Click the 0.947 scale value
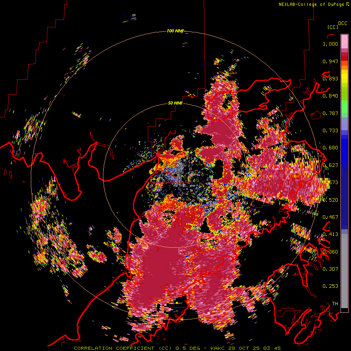Screen dimensions: 351x351 (x=330, y=61)
